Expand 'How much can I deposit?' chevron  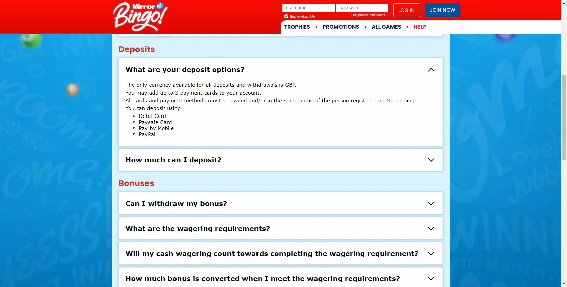point(431,160)
